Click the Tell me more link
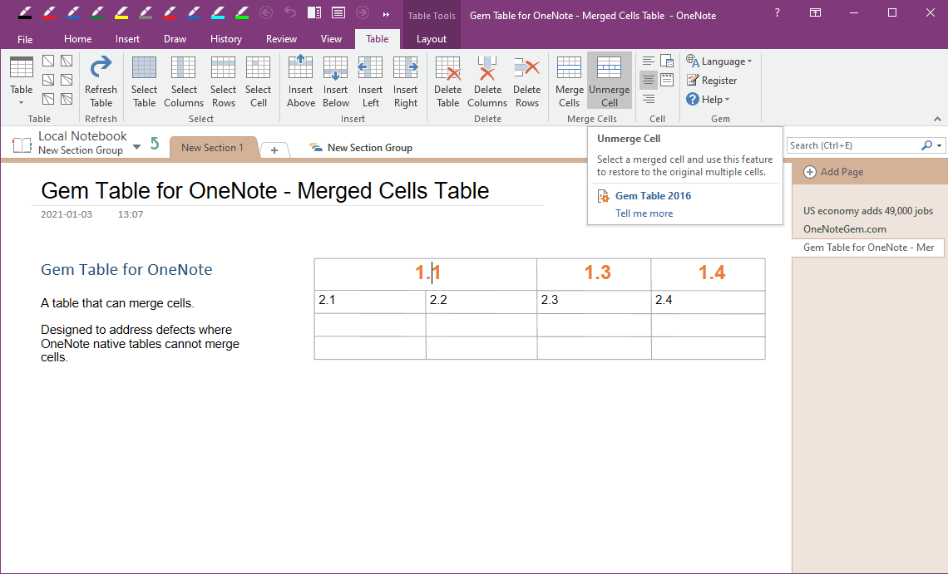 (x=645, y=213)
